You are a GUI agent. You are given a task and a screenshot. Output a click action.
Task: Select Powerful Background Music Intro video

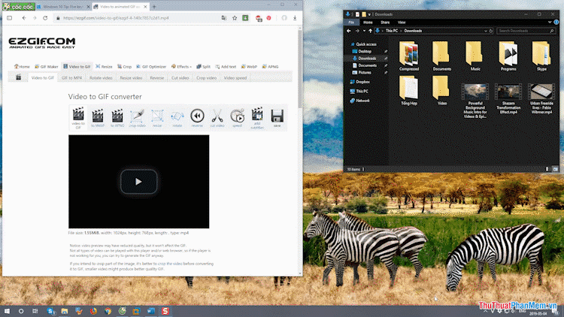coord(475,101)
